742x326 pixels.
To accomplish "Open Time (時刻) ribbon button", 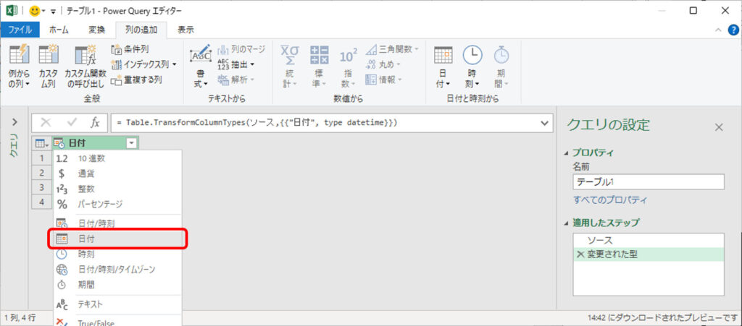I will pyautogui.click(x=472, y=67).
